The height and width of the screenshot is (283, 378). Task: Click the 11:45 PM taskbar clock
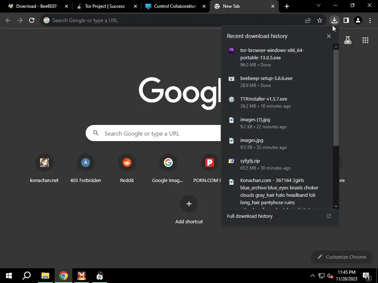(x=346, y=276)
